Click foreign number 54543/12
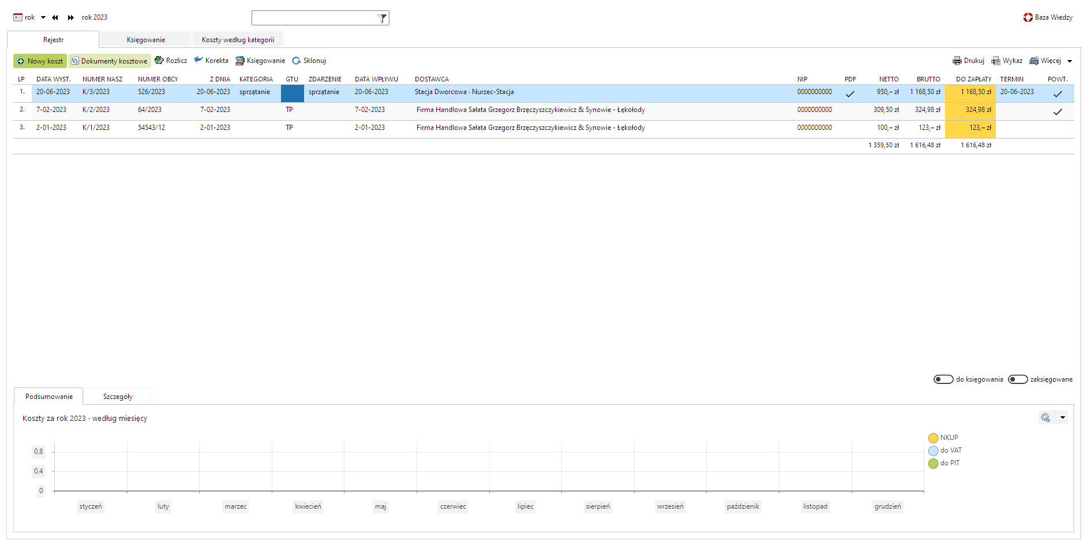The width and height of the screenshot is (1087, 545). pyautogui.click(x=151, y=128)
